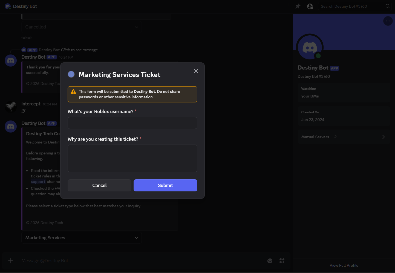Click the ticket reason text area
The image size is (395, 273).
[x=132, y=158]
